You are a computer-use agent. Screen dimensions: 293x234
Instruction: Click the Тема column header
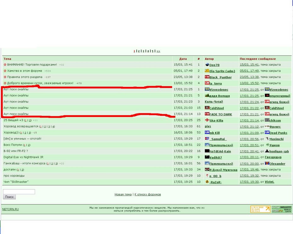pos(7,59)
